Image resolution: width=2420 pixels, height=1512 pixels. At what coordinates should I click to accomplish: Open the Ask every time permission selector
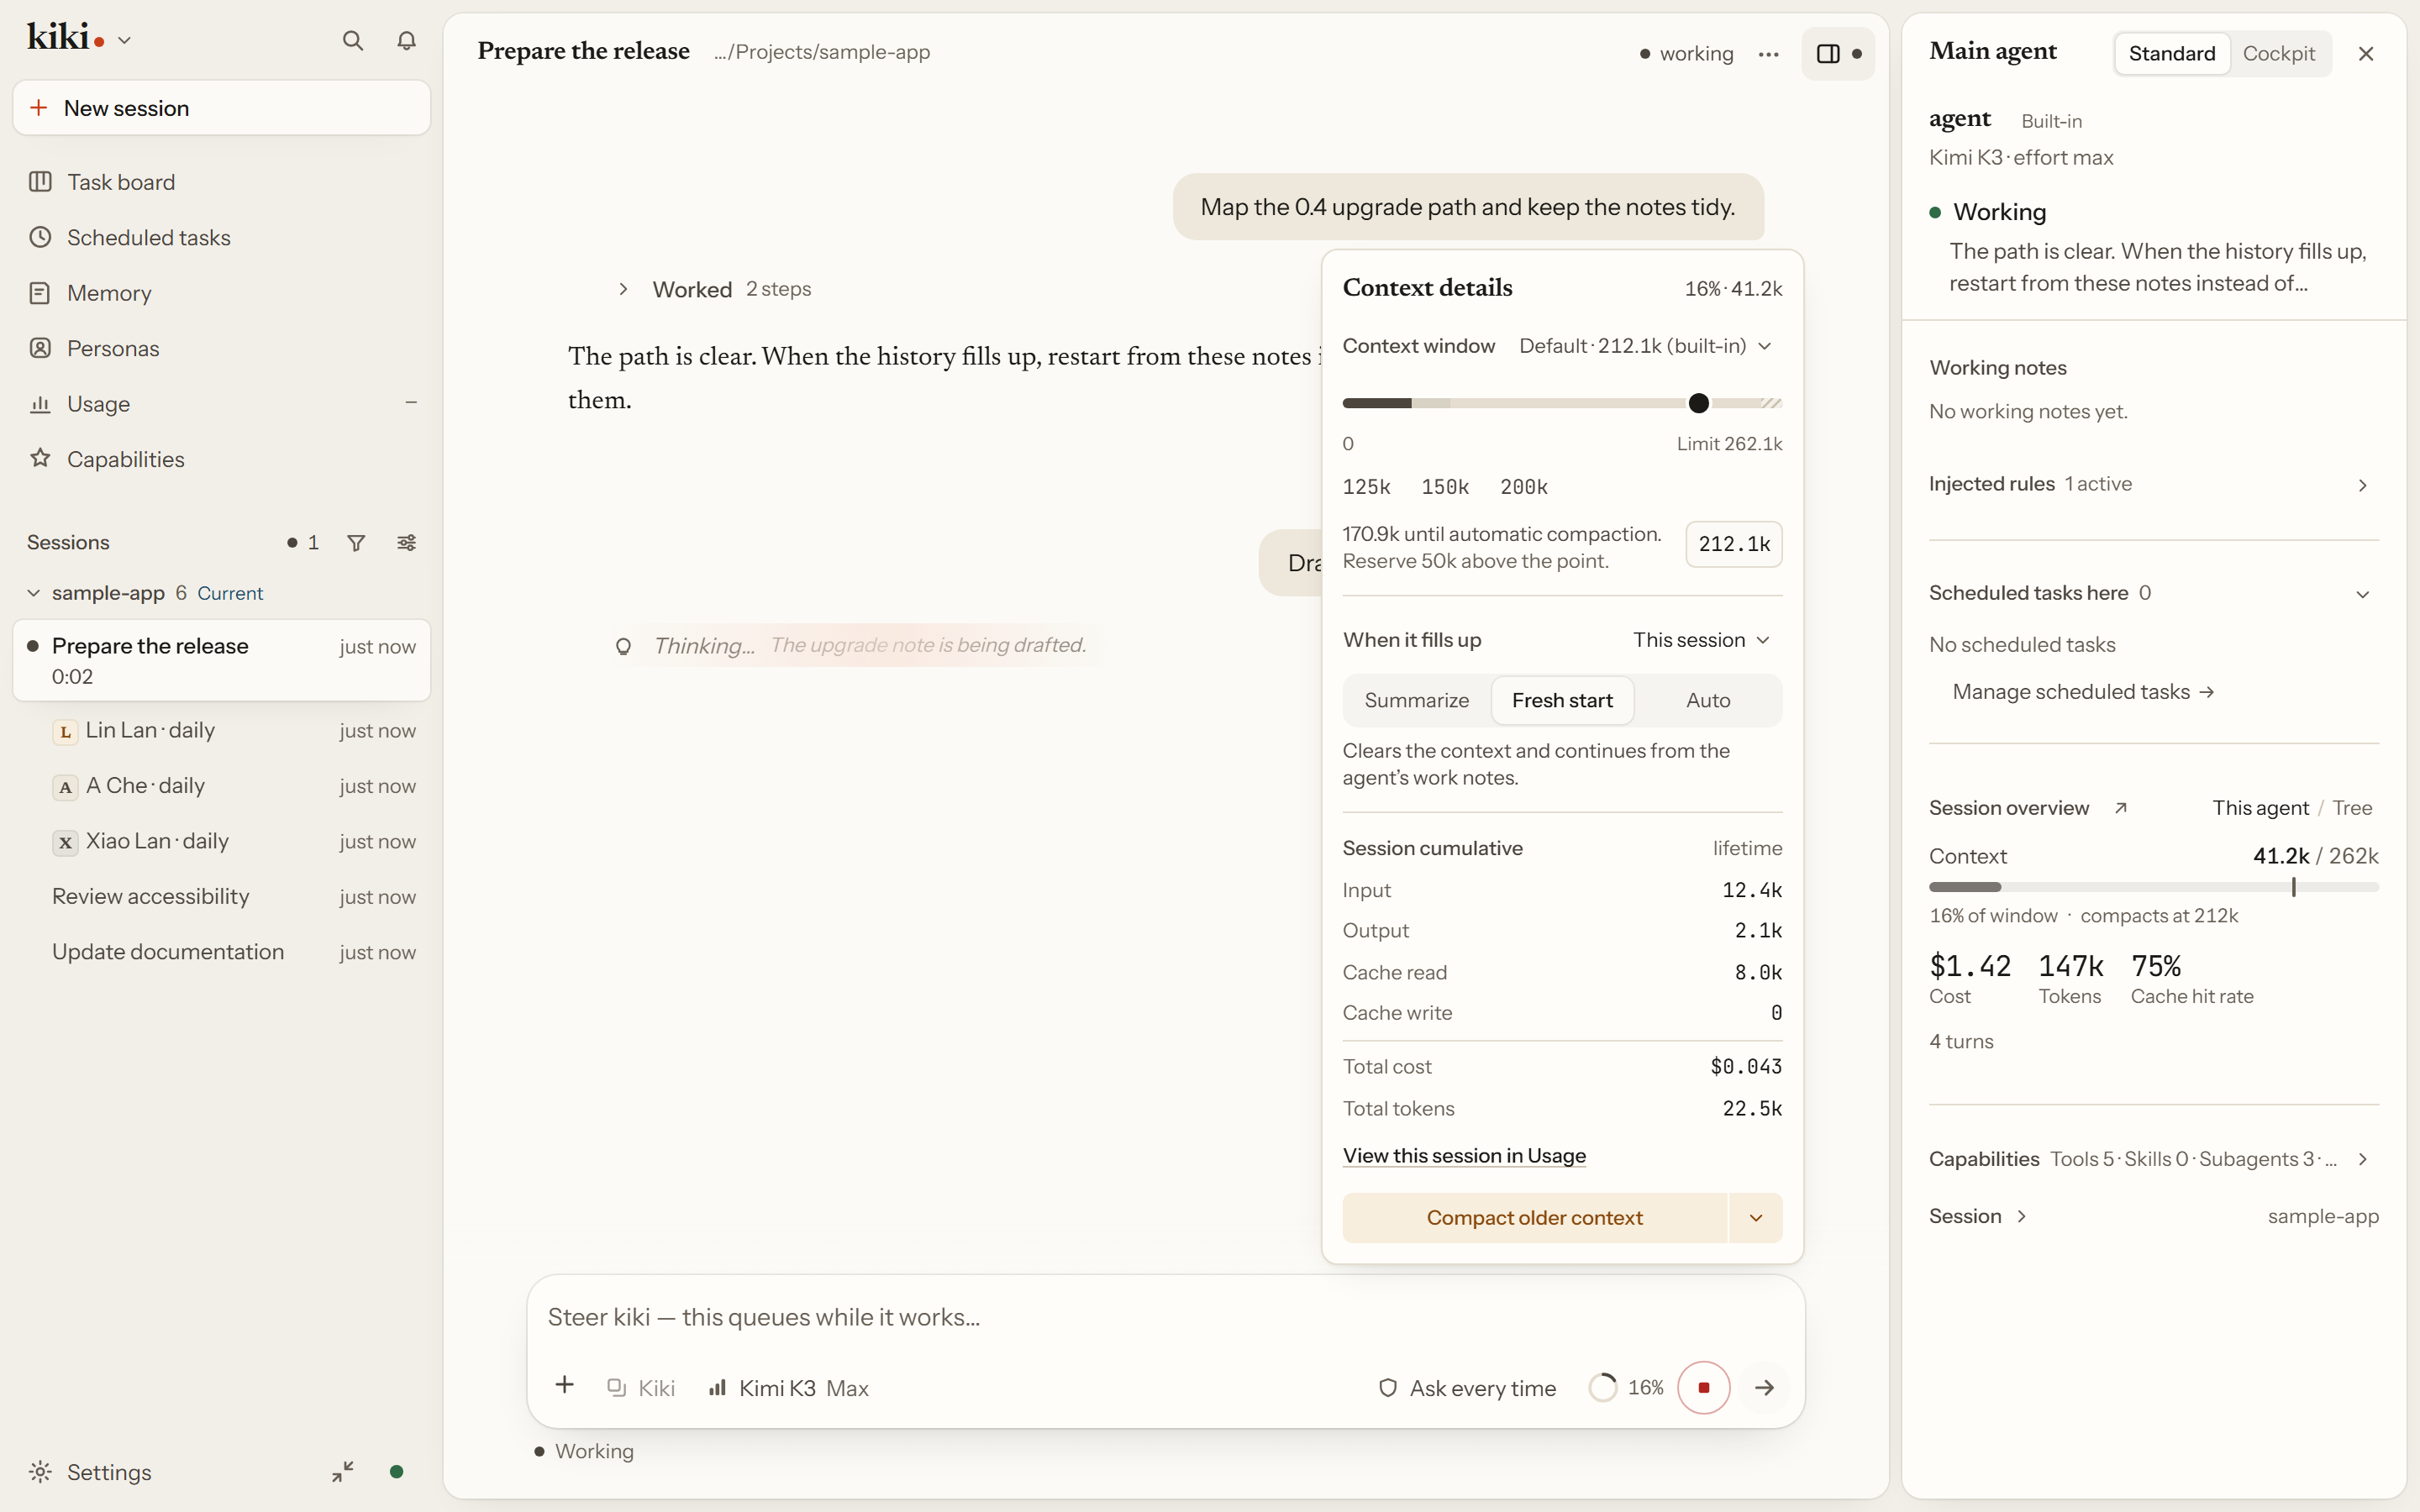click(1467, 1388)
